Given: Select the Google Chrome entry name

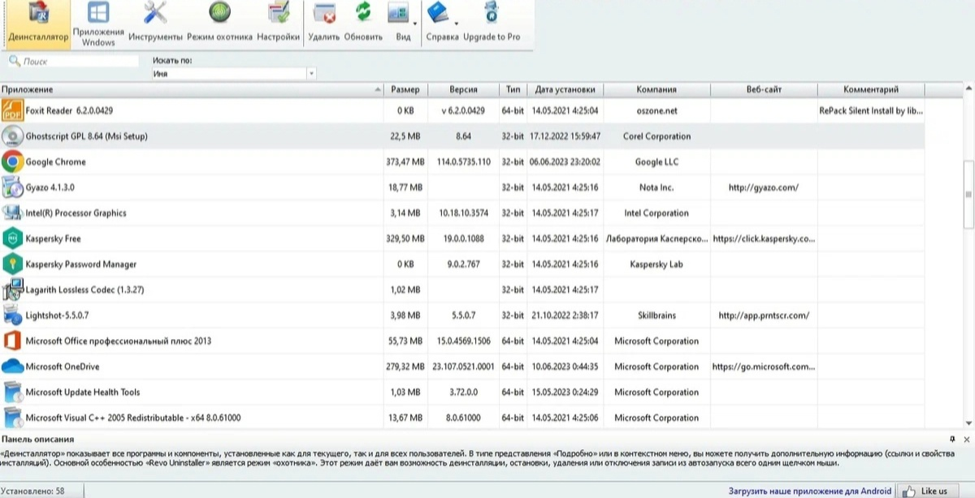Looking at the screenshot, I should [x=55, y=162].
